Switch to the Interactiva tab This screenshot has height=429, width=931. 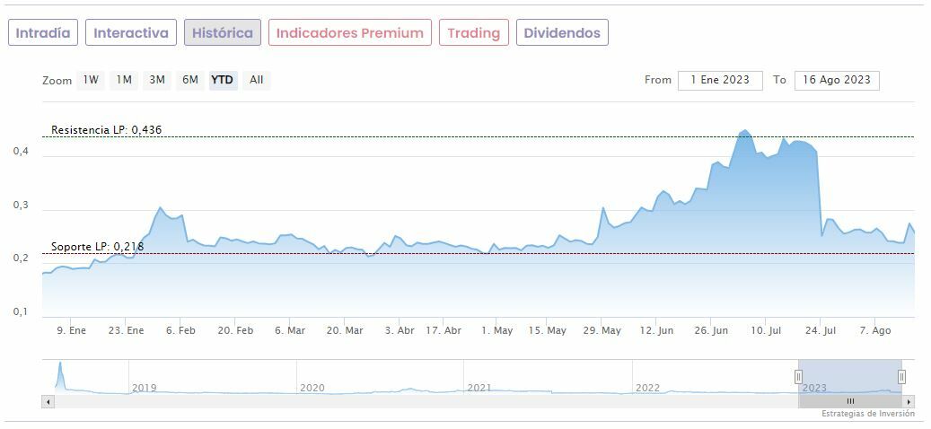[131, 33]
